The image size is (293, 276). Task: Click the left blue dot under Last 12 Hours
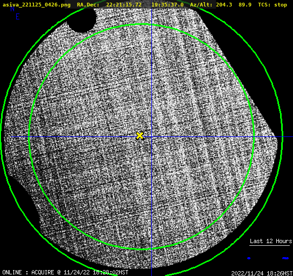(x=249, y=258)
